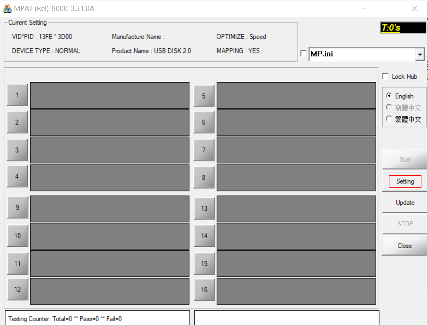This screenshot has width=428, height=326.
Task: Click the status display slot beside port 3
Action: click(109, 150)
